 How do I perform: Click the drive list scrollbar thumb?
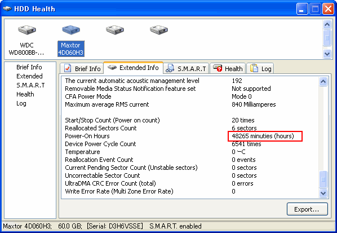point(327,38)
